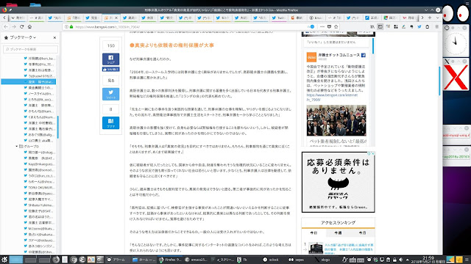Switch to the Emac... tab
The width and height of the screenshot is (471, 264).
coord(316,18)
